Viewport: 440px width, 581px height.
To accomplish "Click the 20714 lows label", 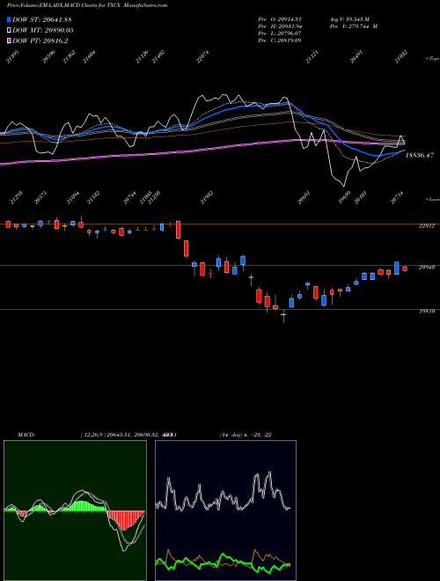I will point(397,198).
